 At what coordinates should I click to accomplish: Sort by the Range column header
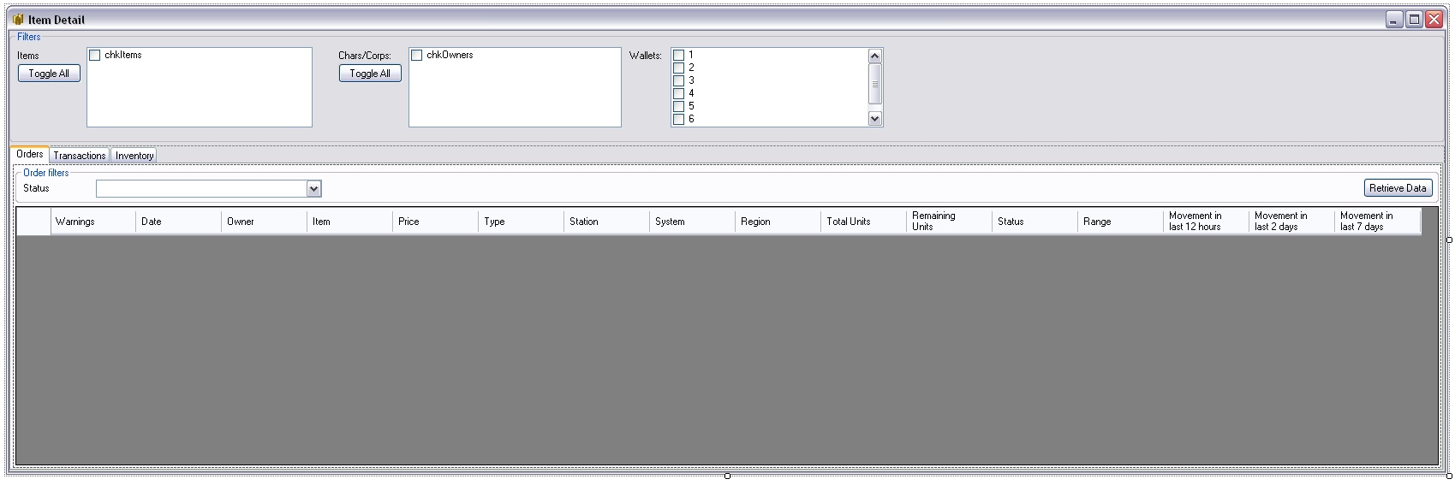[x=1121, y=222]
